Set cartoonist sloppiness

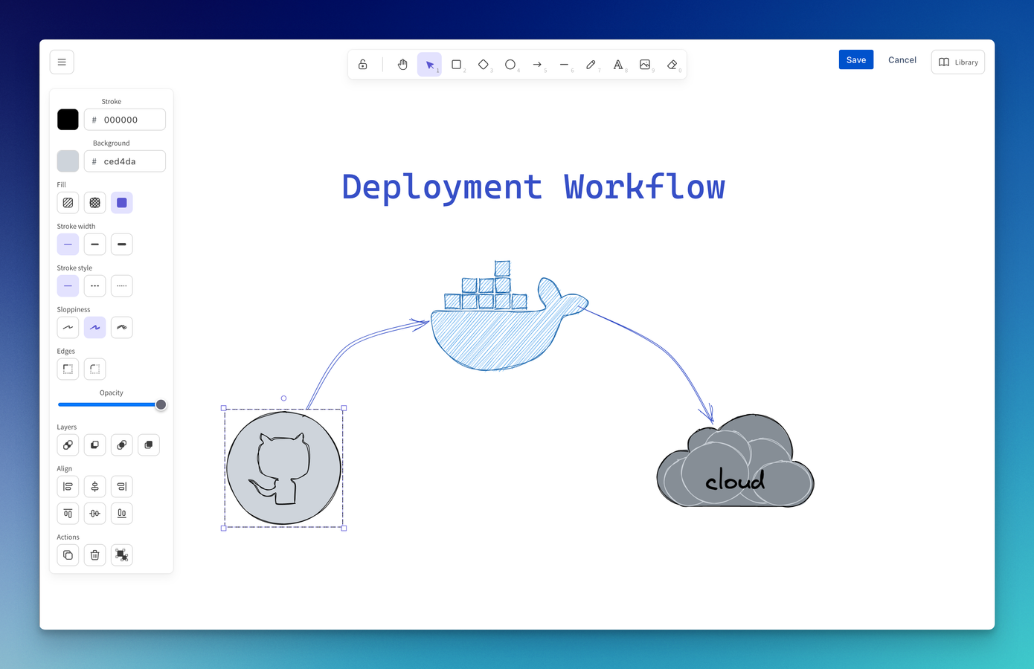tap(122, 327)
